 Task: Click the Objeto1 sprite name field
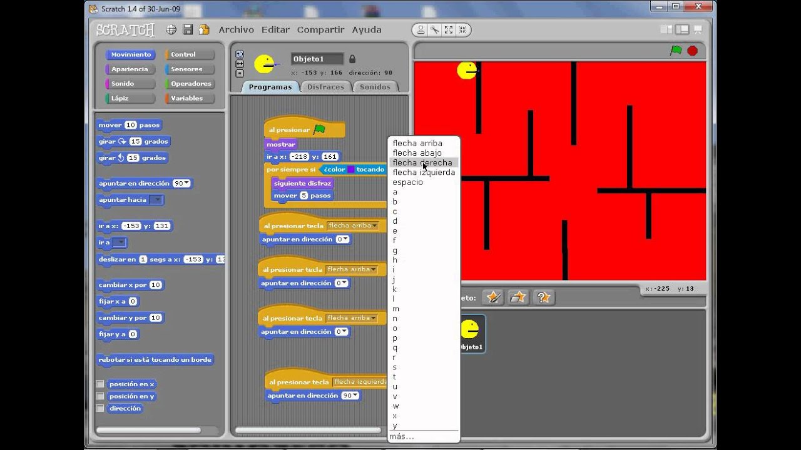pyautogui.click(x=317, y=59)
